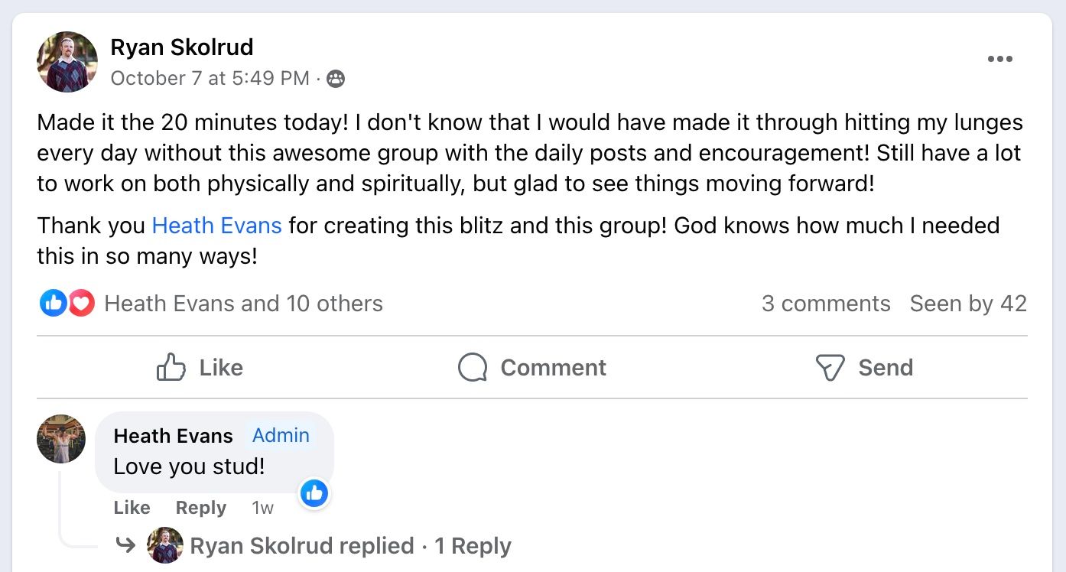1066x572 pixels.
Task: Reply to the 'Love you stud!' comment
Action: click(x=200, y=508)
